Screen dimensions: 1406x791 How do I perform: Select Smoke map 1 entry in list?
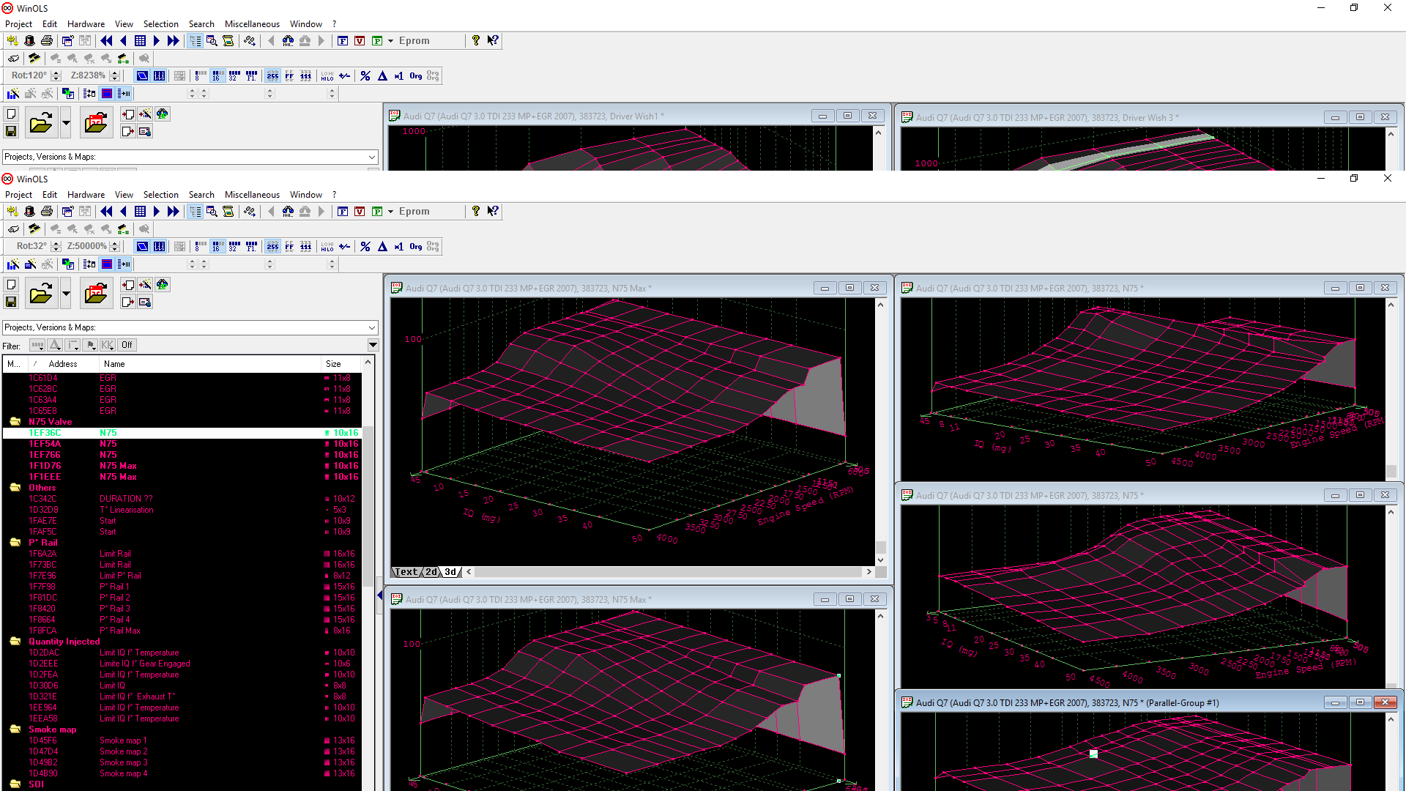tap(123, 740)
